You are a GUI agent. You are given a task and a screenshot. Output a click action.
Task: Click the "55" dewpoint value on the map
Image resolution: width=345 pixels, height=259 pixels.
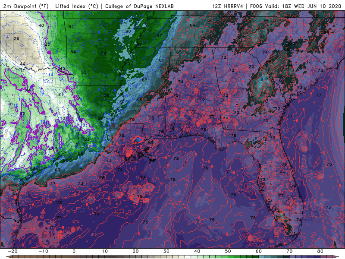click(x=84, y=73)
